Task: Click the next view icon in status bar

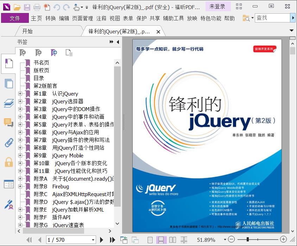Action: [135, 240]
